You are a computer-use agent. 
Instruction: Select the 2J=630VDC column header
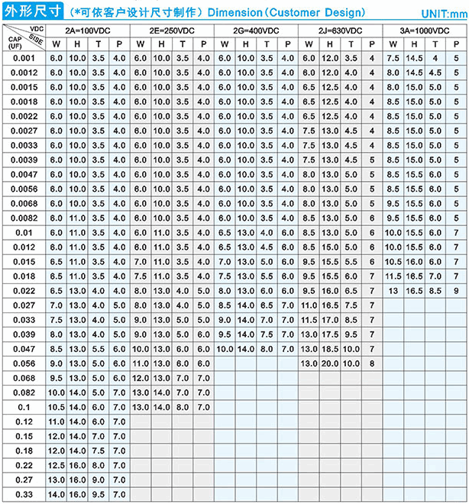coord(340,29)
